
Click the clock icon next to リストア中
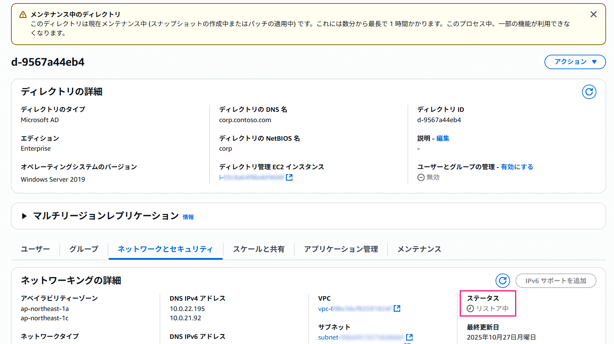(x=470, y=308)
